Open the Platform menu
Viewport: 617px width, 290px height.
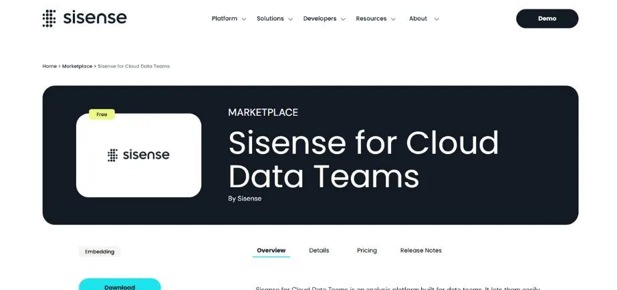click(225, 19)
